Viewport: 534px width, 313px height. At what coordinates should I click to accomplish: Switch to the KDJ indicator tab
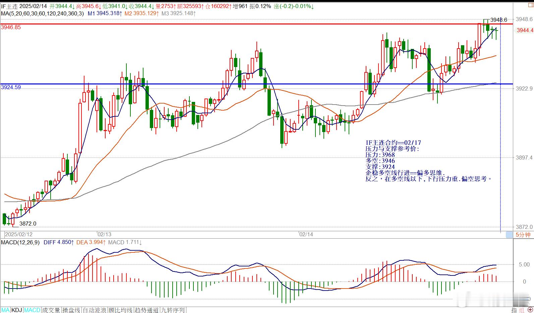(17, 310)
